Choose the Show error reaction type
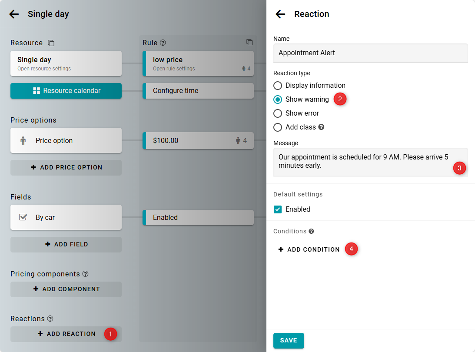 click(x=278, y=113)
